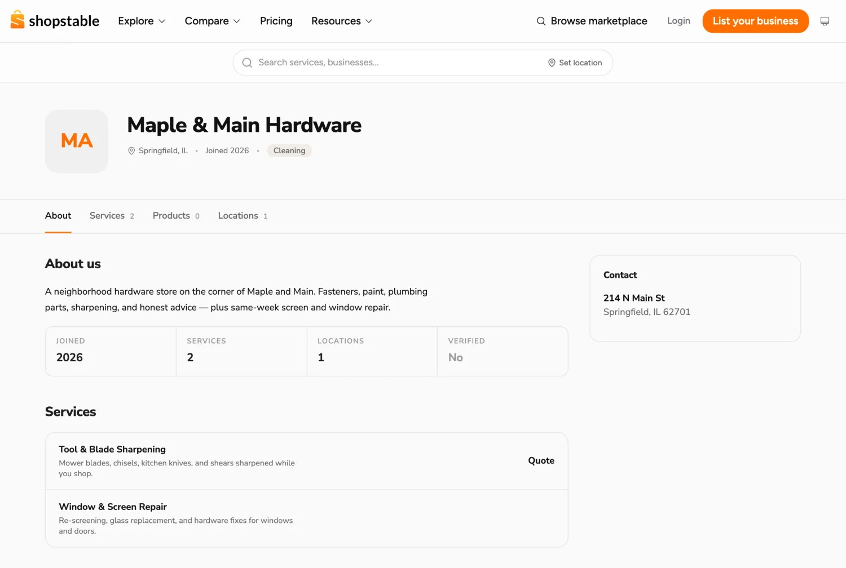This screenshot has width=846, height=568.
Task: Go to the Pricing page
Action: click(276, 21)
